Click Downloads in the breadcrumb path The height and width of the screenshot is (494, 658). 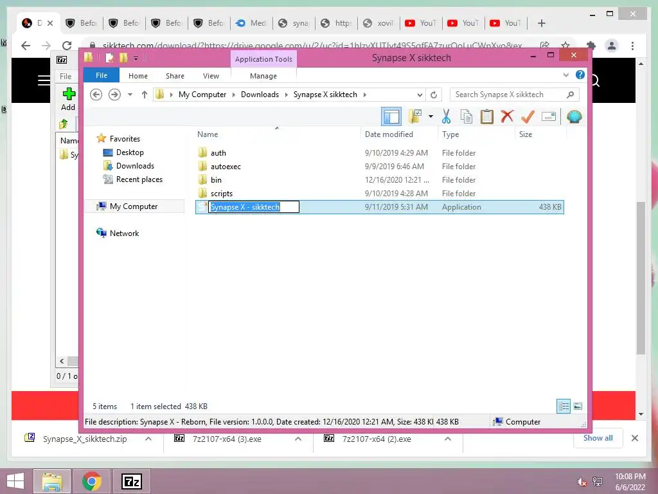pos(260,95)
